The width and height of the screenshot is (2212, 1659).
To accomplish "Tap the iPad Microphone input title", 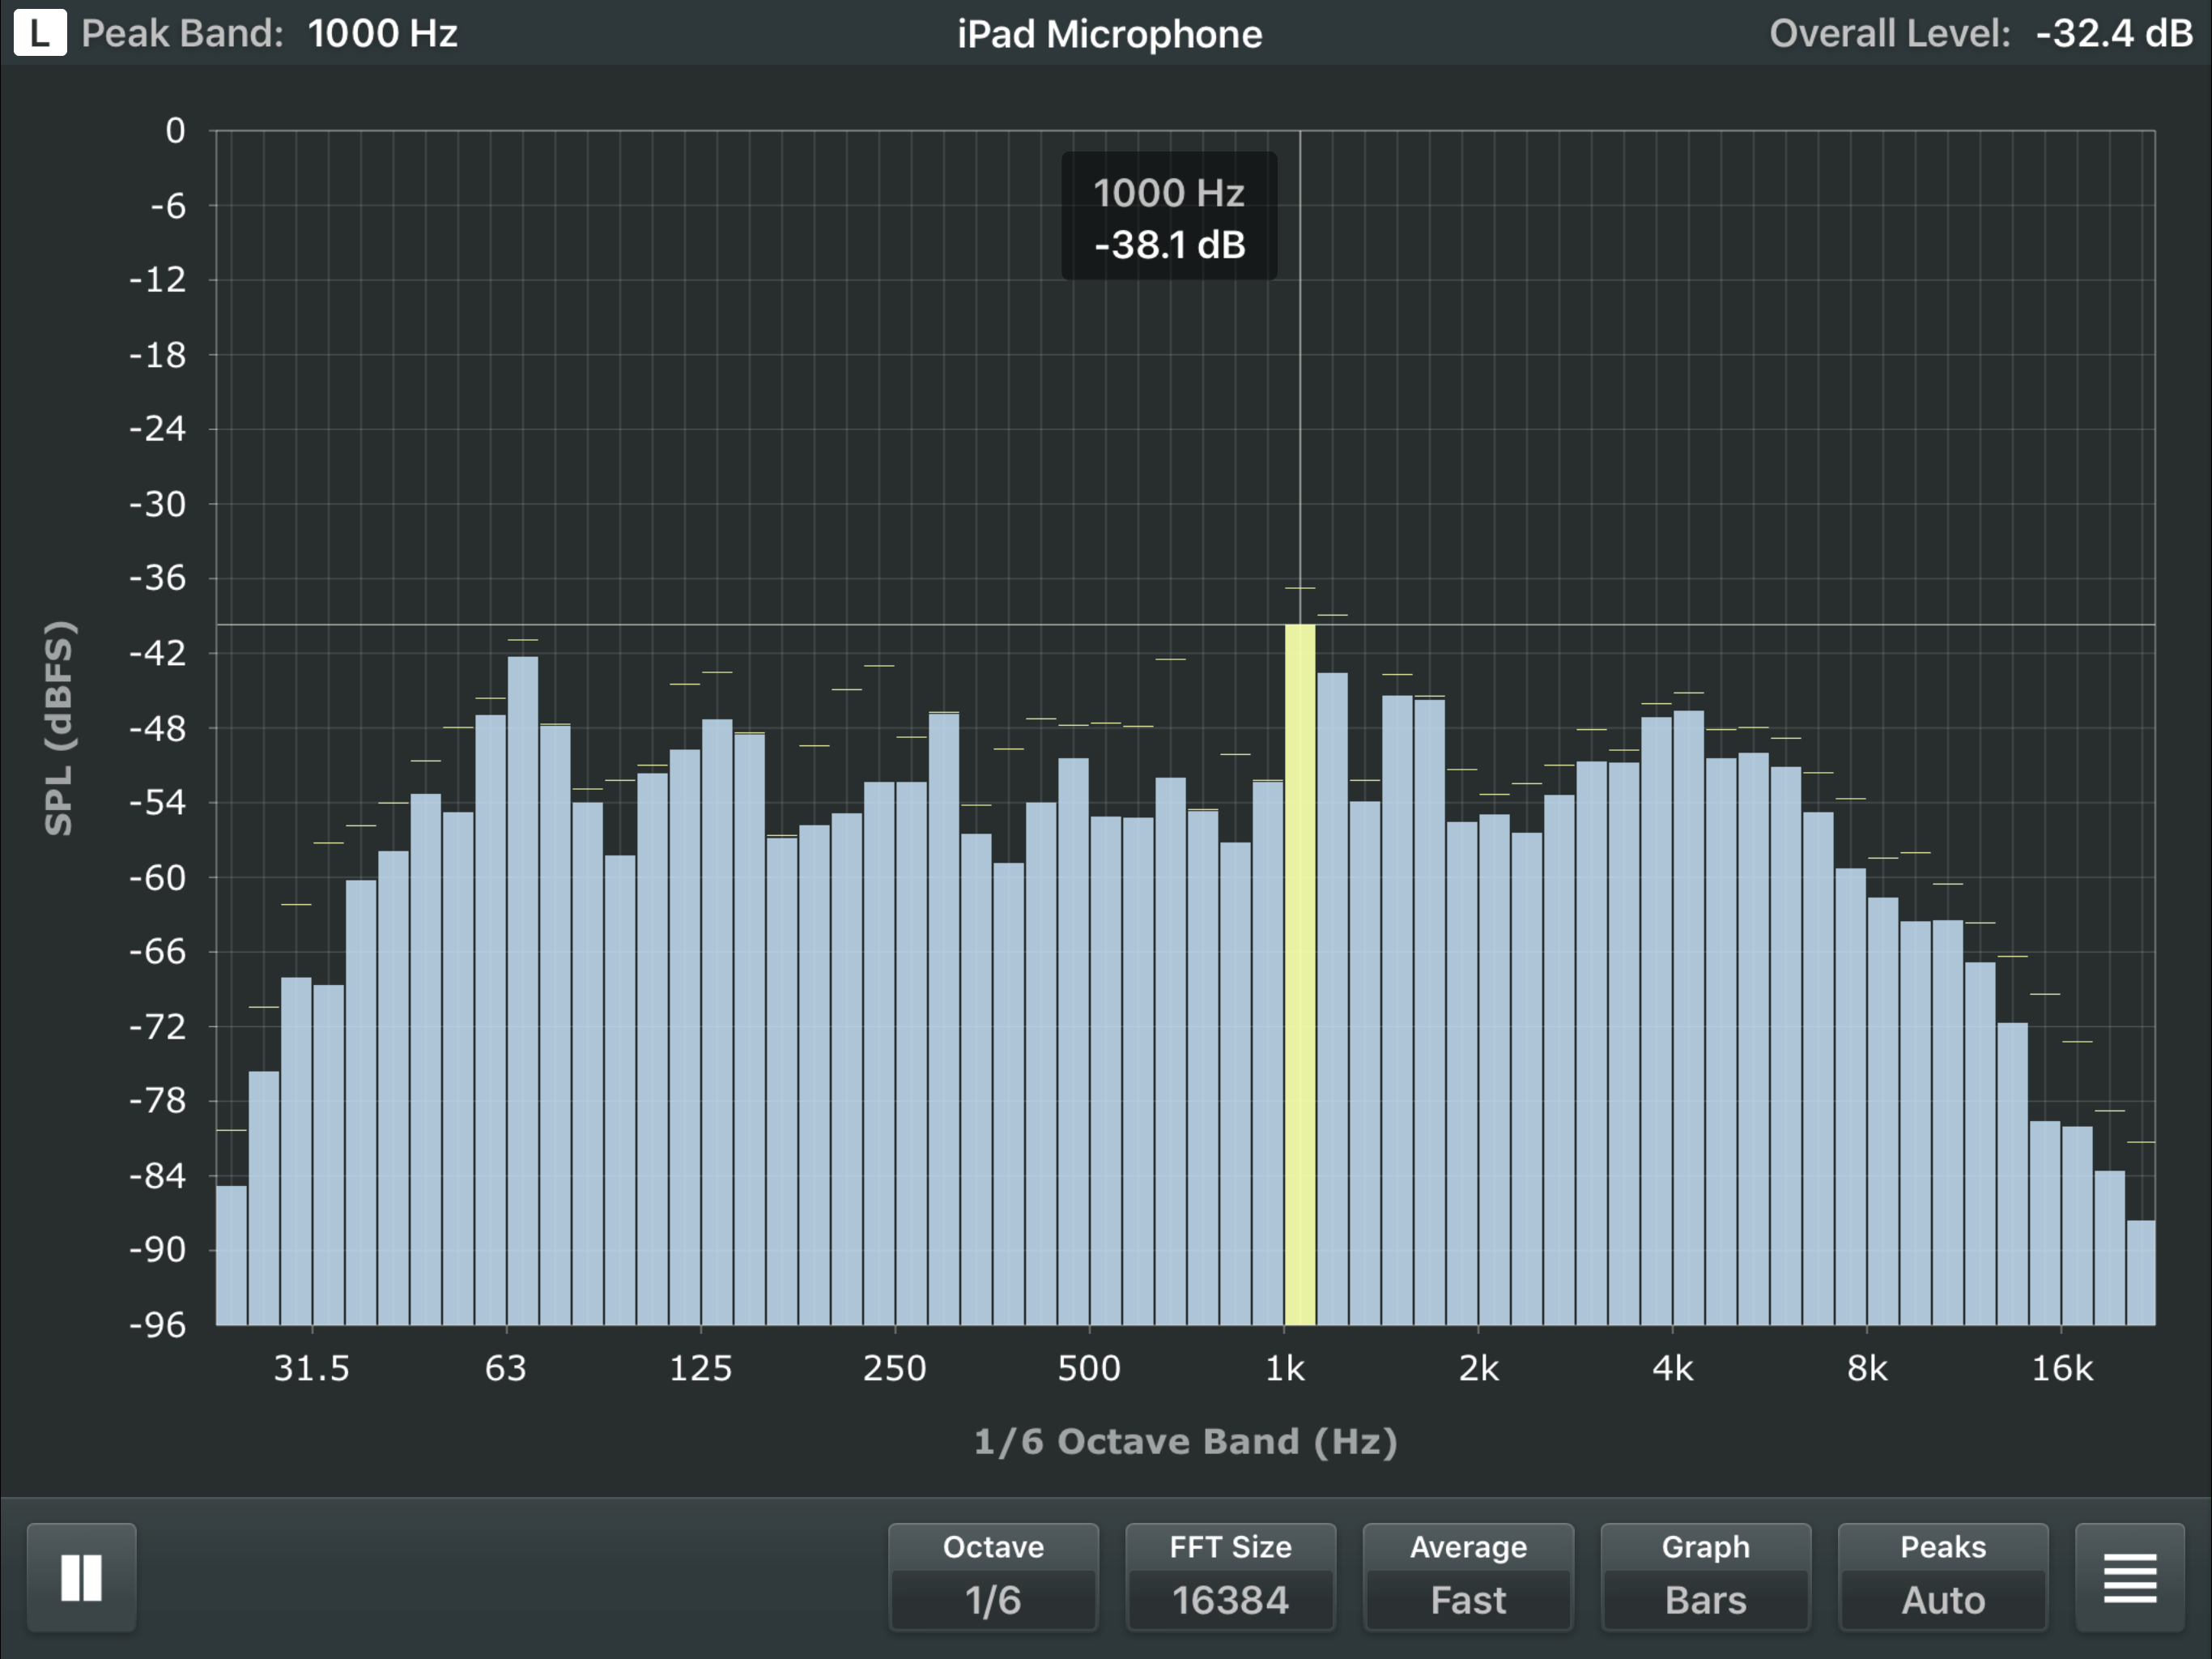I will pos(1109,34).
